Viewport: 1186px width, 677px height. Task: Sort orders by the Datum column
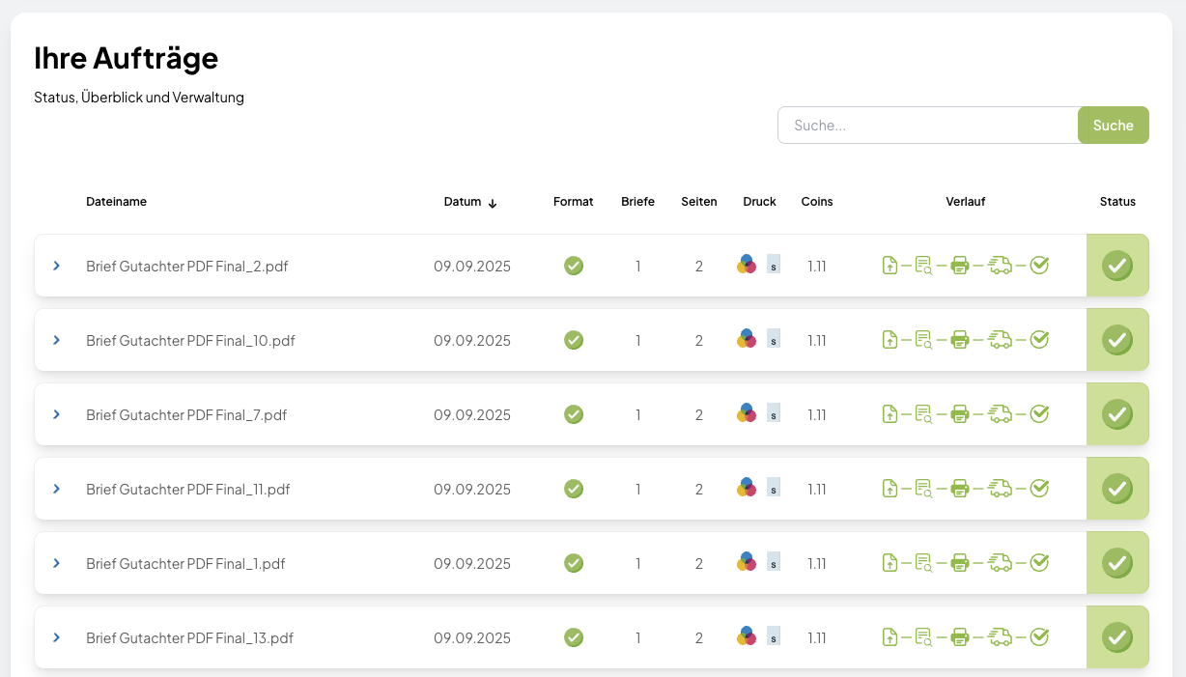[470, 202]
